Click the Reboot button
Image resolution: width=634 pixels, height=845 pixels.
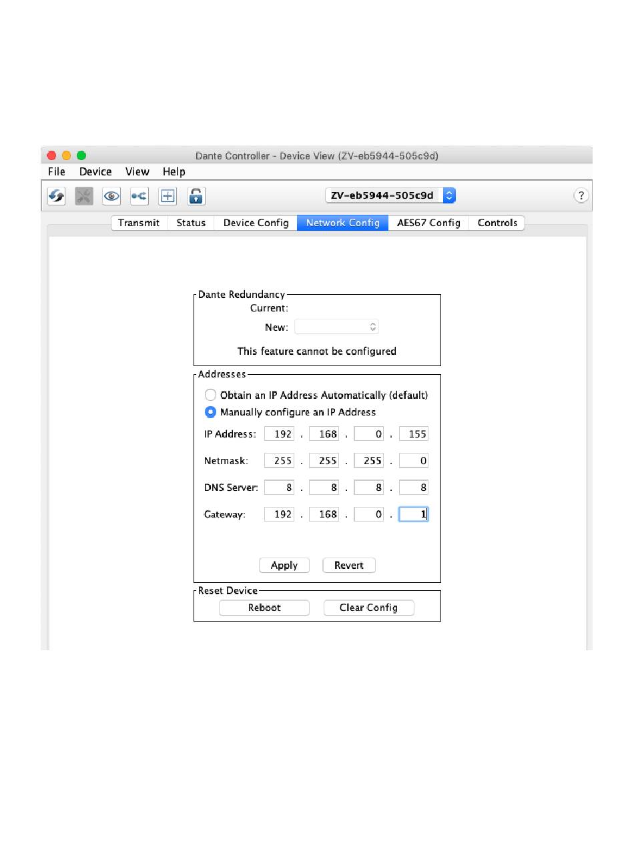(x=264, y=608)
